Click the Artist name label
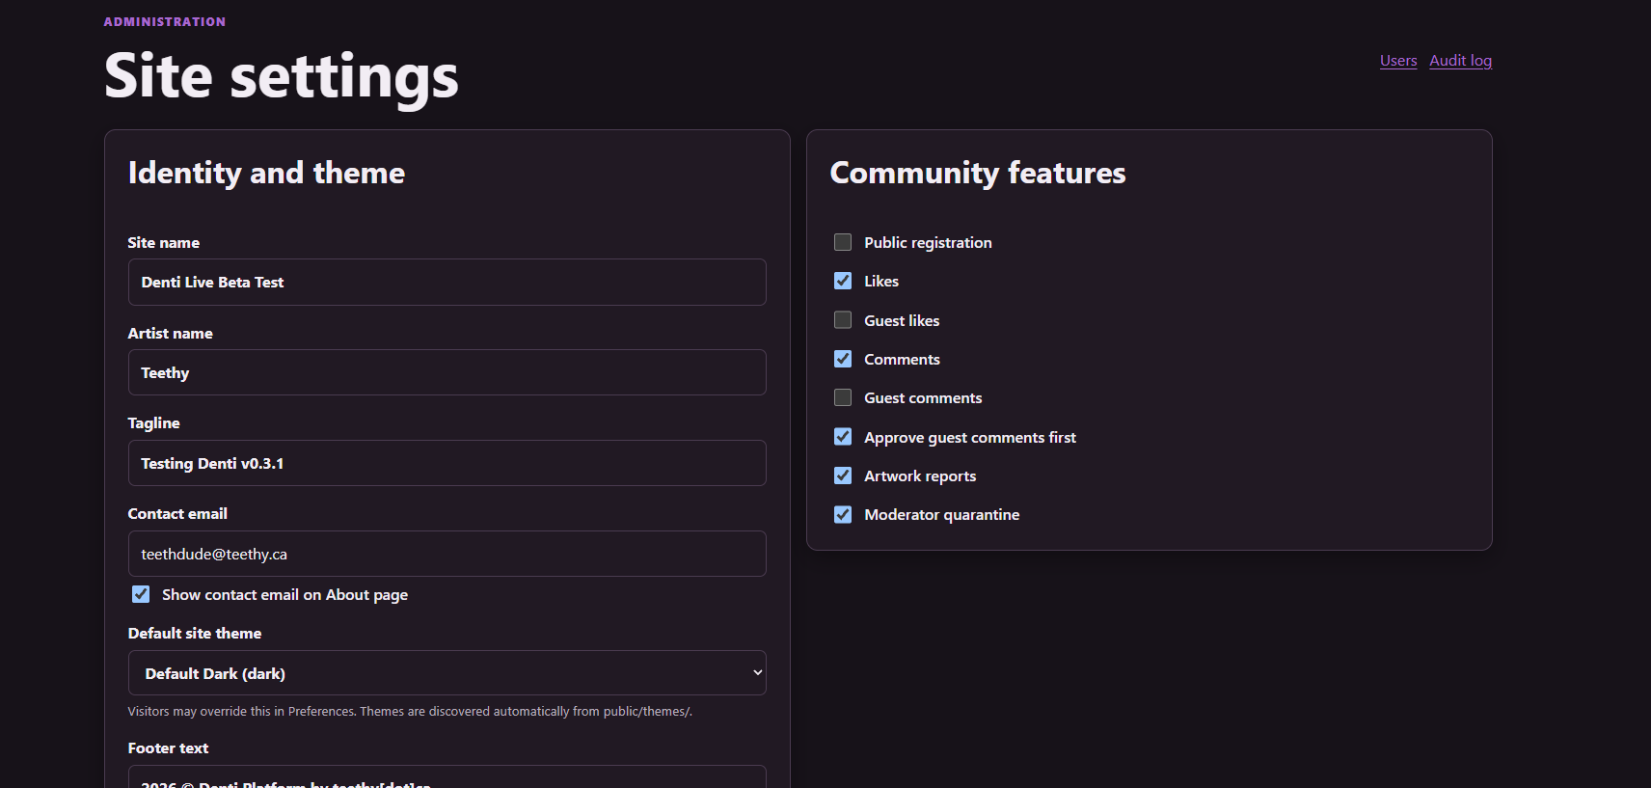1651x788 pixels. pos(171,334)
